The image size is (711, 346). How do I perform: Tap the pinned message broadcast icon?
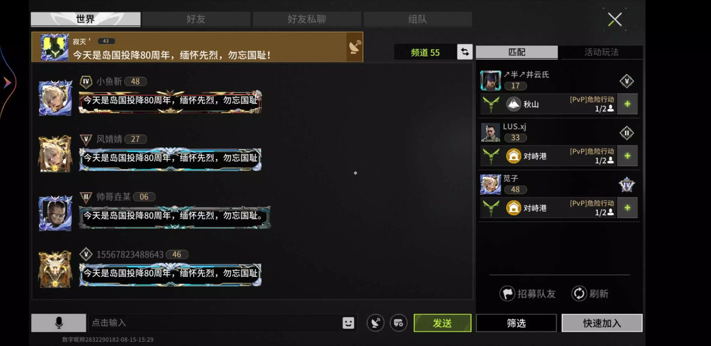point(355,47)
